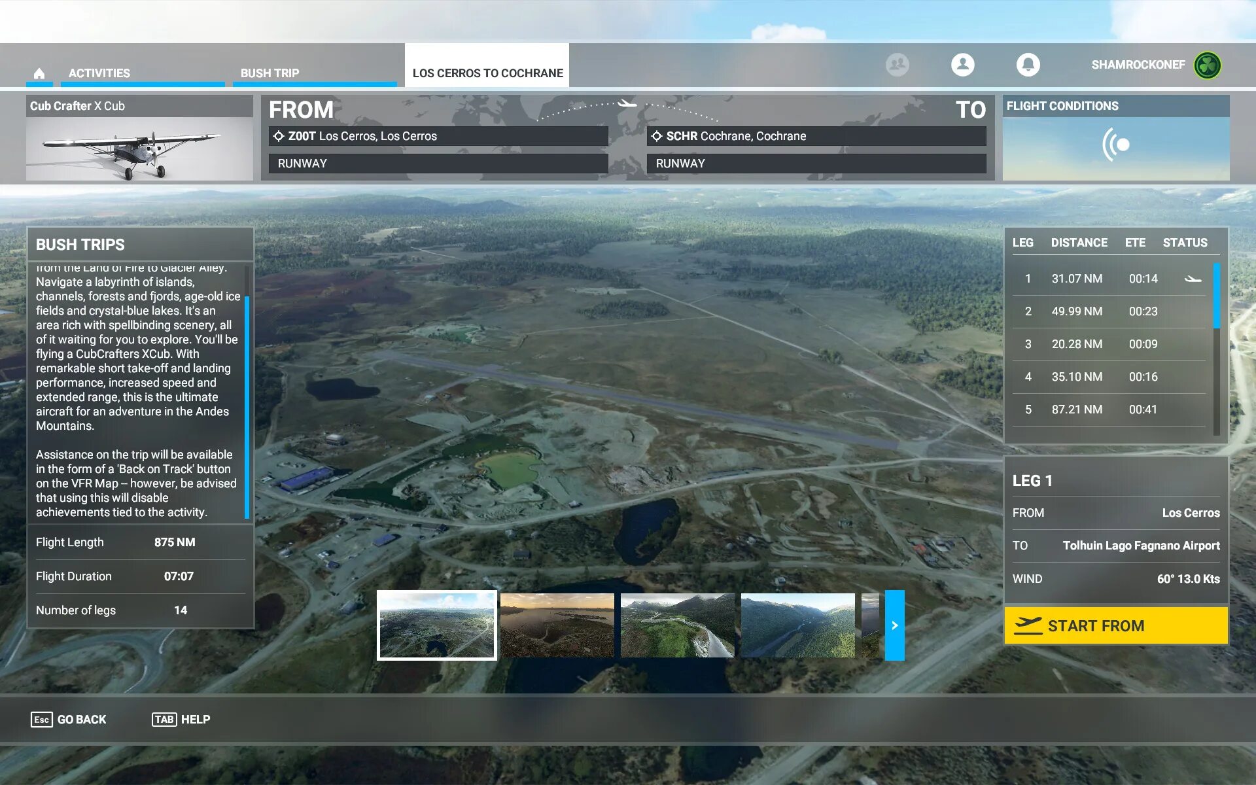The image size is (1256, 785).
Task: Open Help from the bottom bar
Action: pyautogui.click(x=181, y=720)
